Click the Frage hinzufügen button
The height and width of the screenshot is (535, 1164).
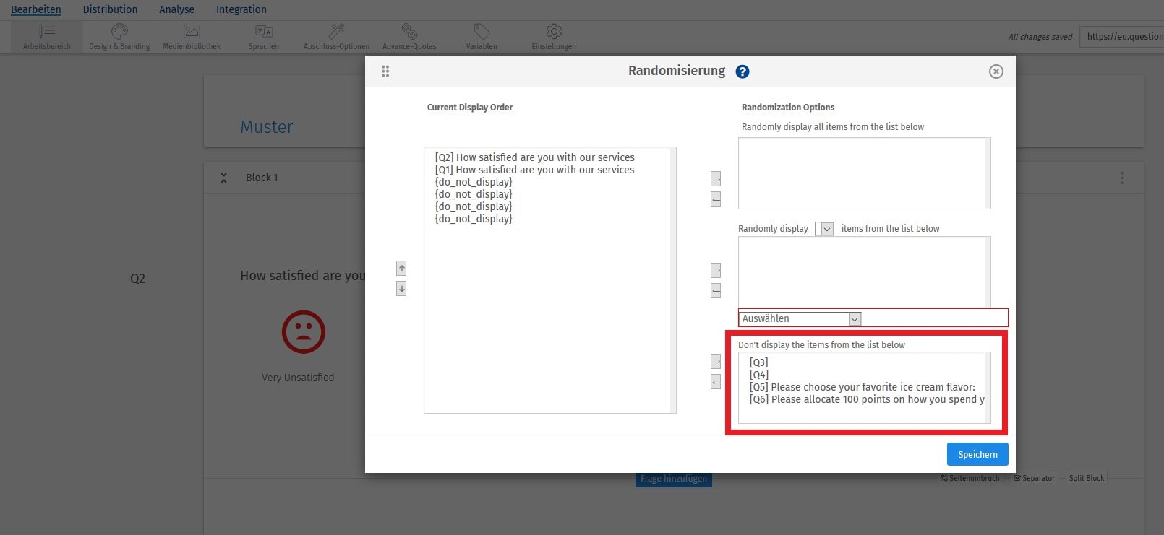[674, 479]
